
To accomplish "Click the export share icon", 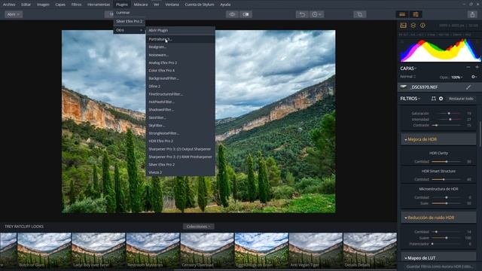I will [x=472, y=14].
